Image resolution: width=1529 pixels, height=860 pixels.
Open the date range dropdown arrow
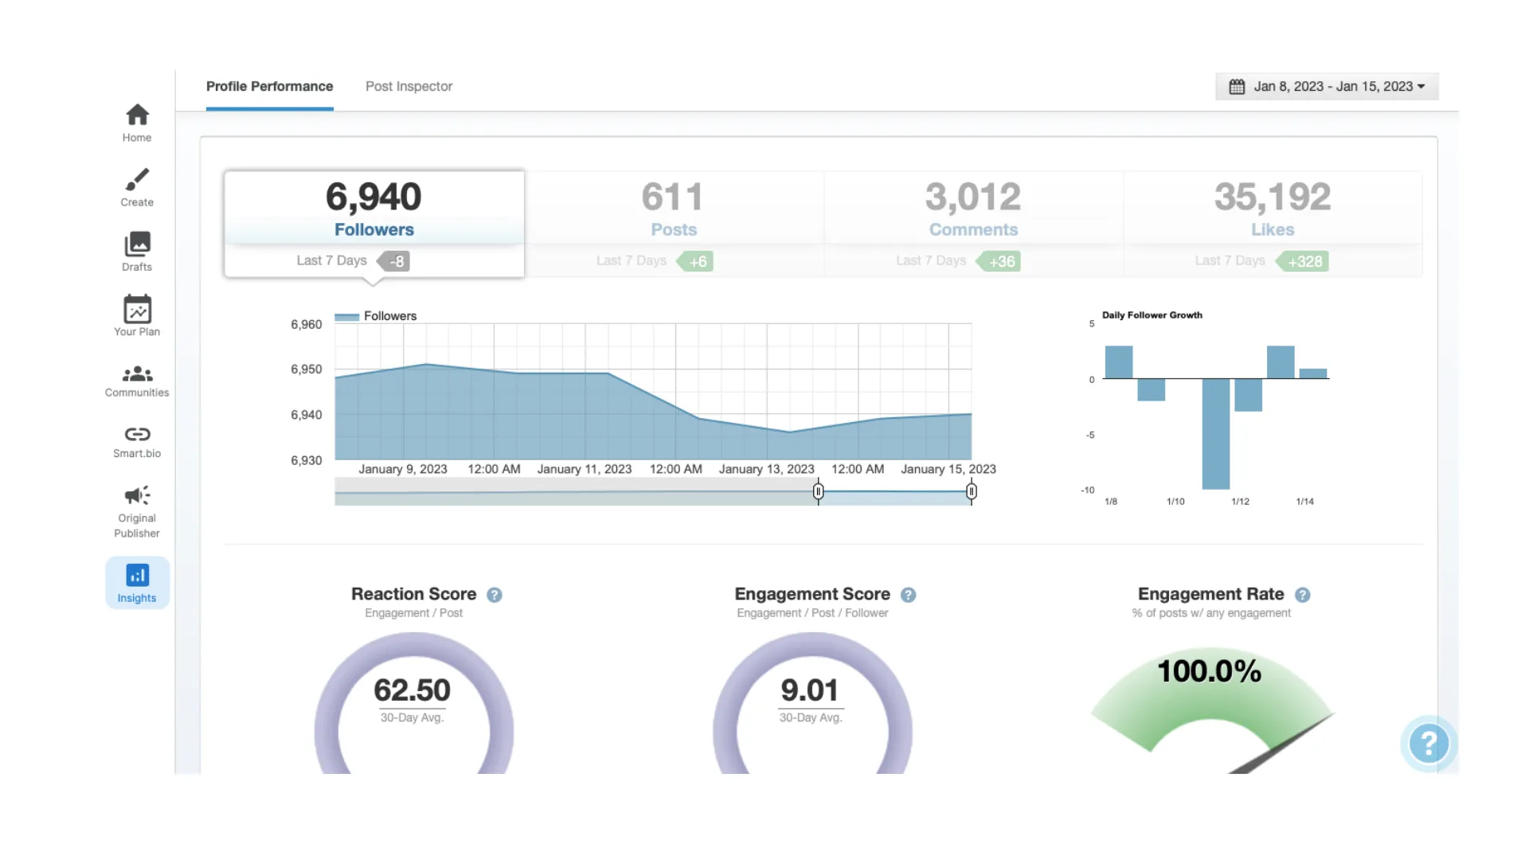tap(1421, 87)
